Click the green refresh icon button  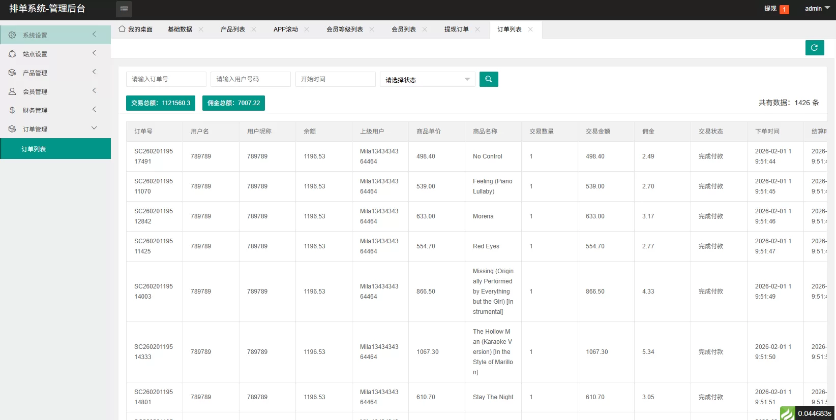[x=814, y=48]
